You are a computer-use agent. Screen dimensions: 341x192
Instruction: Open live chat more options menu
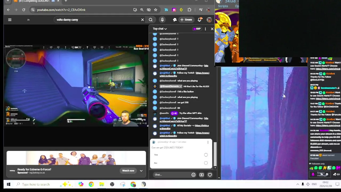(x=205, y=29)
